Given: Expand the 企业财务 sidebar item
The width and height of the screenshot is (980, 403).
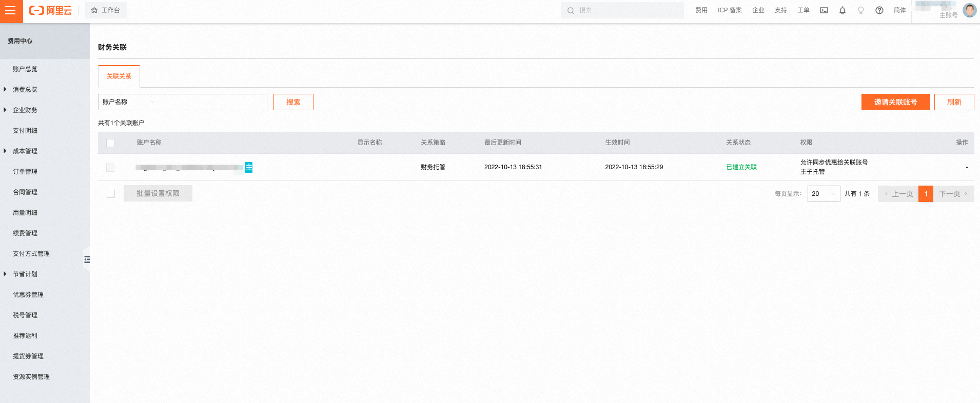Looking at the screenshot, I should (25, 110).
